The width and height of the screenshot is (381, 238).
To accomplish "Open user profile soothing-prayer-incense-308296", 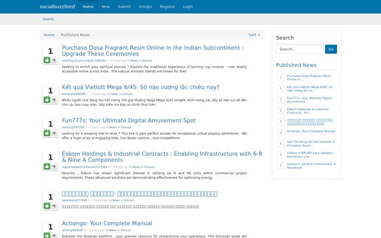I will 83,61.
